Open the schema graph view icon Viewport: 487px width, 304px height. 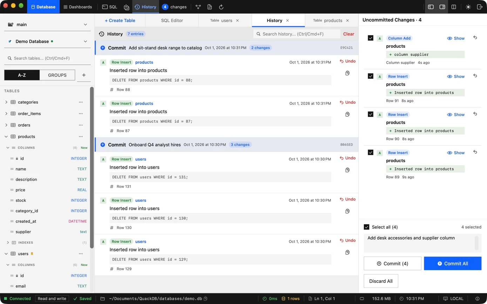198,7
